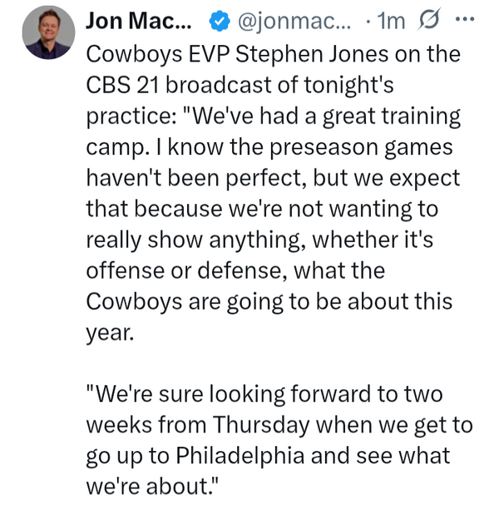
Task: Click the line starting 'that because we're not wanting'
Action: click(x=262, y=209)
